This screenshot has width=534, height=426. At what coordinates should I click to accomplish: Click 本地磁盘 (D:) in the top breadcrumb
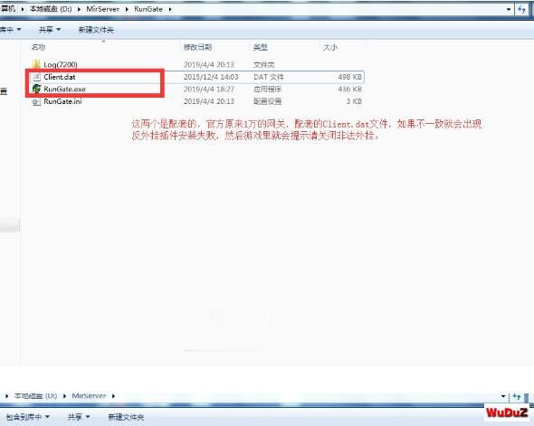point(51,9)
